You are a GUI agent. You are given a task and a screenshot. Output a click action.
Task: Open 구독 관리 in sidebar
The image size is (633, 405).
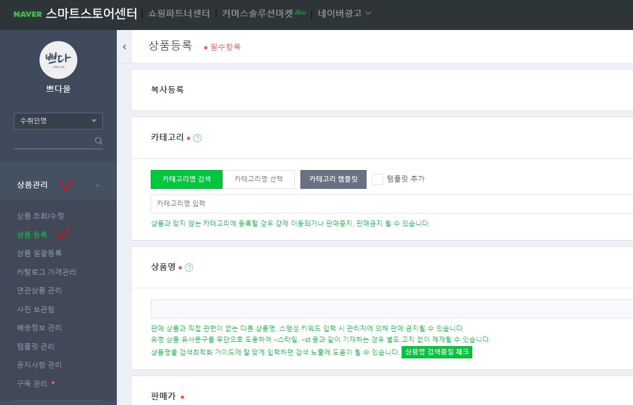tap(32, 383)
